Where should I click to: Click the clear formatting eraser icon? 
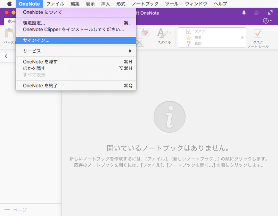(145, 32)
